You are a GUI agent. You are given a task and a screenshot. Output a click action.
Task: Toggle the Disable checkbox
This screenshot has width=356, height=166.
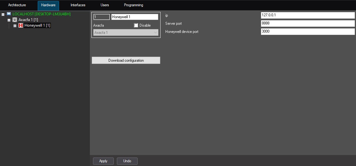click(136, 25)
